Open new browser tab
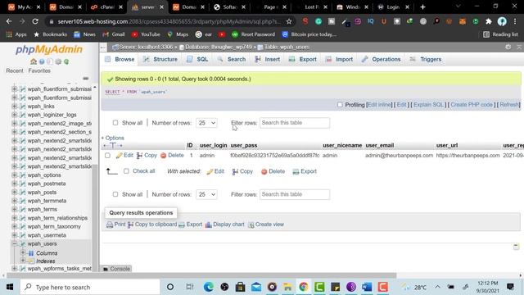The image size is (524, 295). pyautogui.click(x=422, y=7)
